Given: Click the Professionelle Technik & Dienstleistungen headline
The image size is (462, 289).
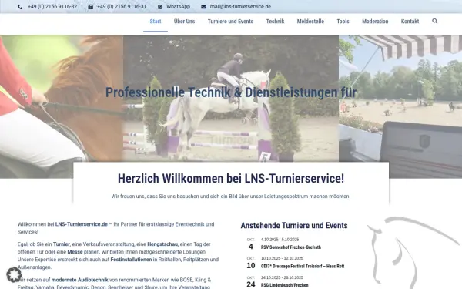Looking at the screenshot, I should 231,92.
